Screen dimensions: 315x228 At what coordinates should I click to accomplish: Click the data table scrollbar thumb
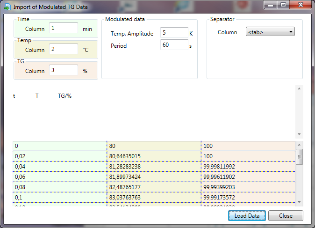tap(299, 157)
